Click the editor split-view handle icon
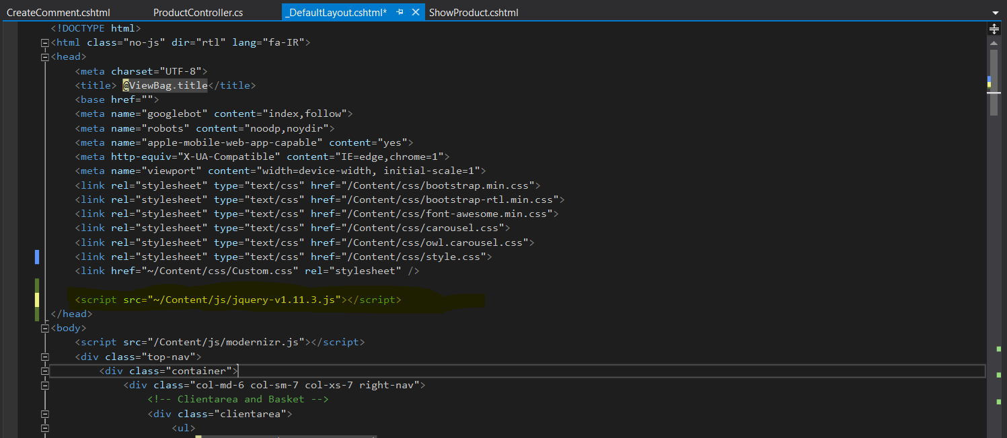Viewport: 1007px width, 438px height. [994, 29]
